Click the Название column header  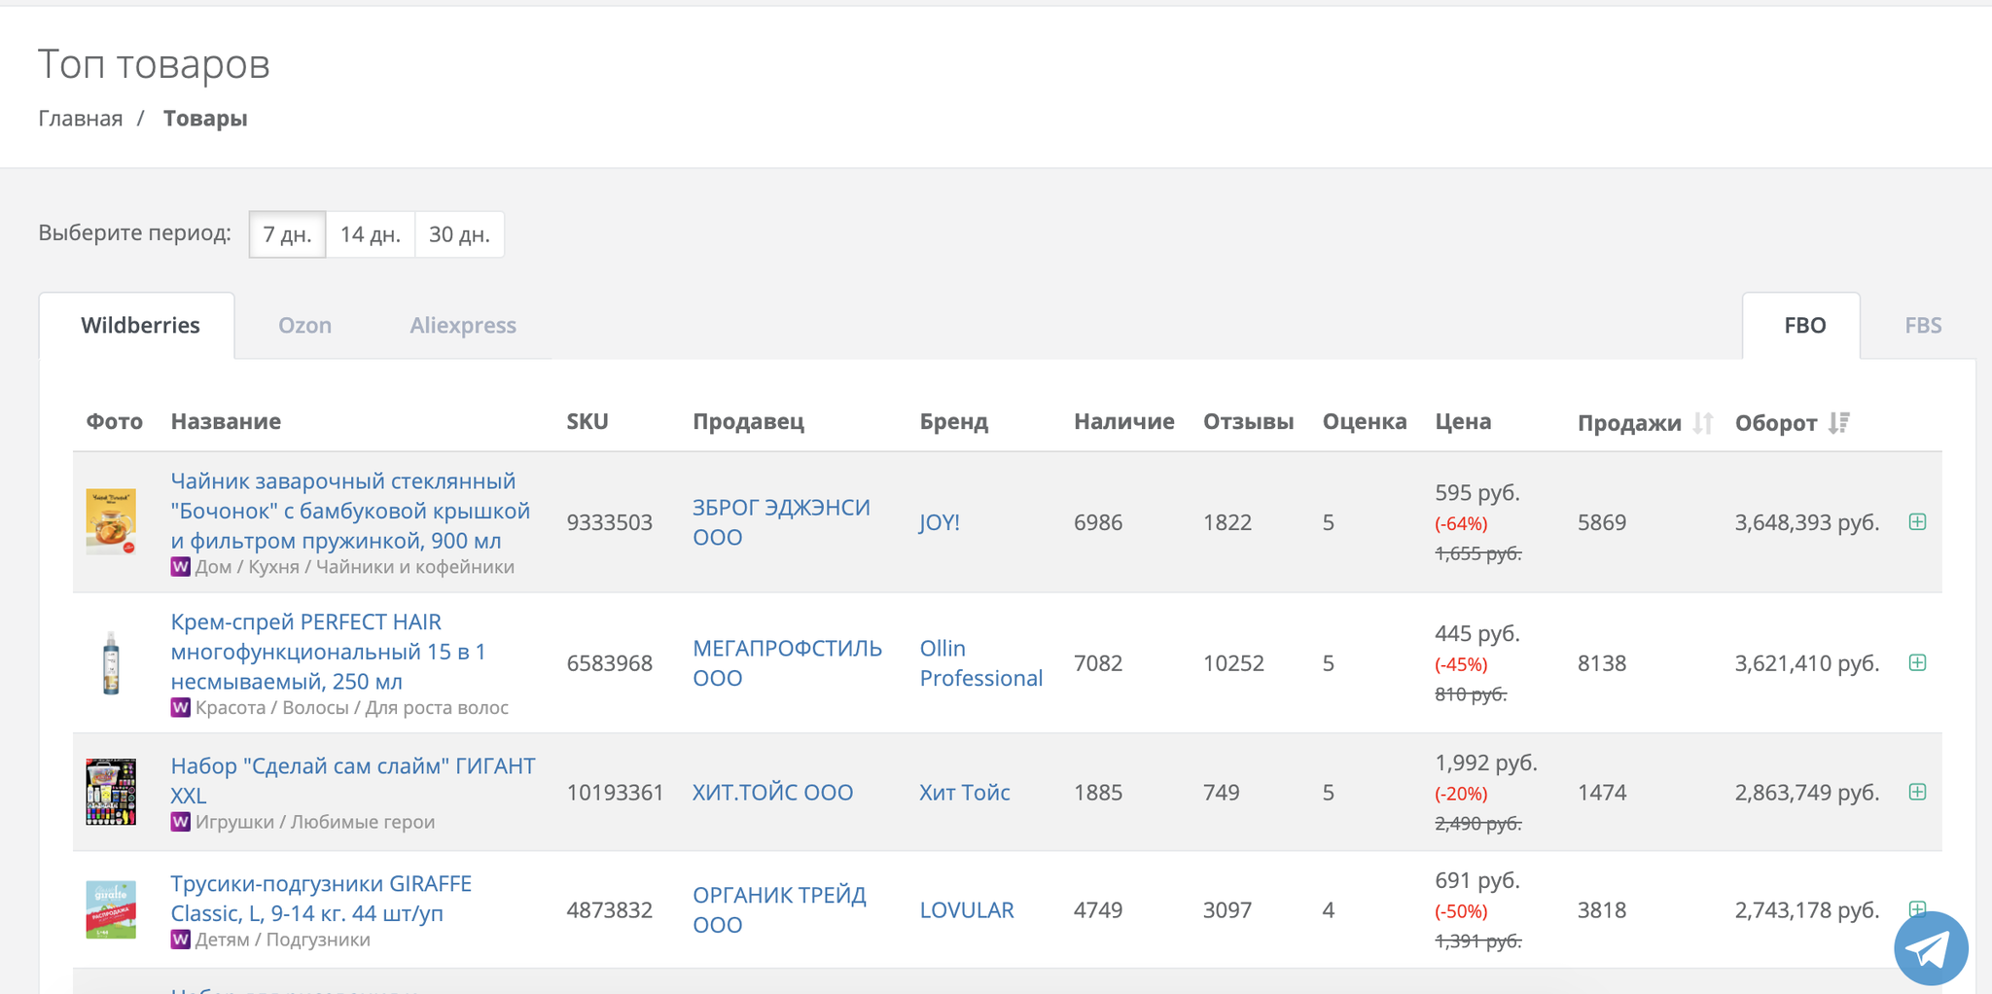(226, 421)
